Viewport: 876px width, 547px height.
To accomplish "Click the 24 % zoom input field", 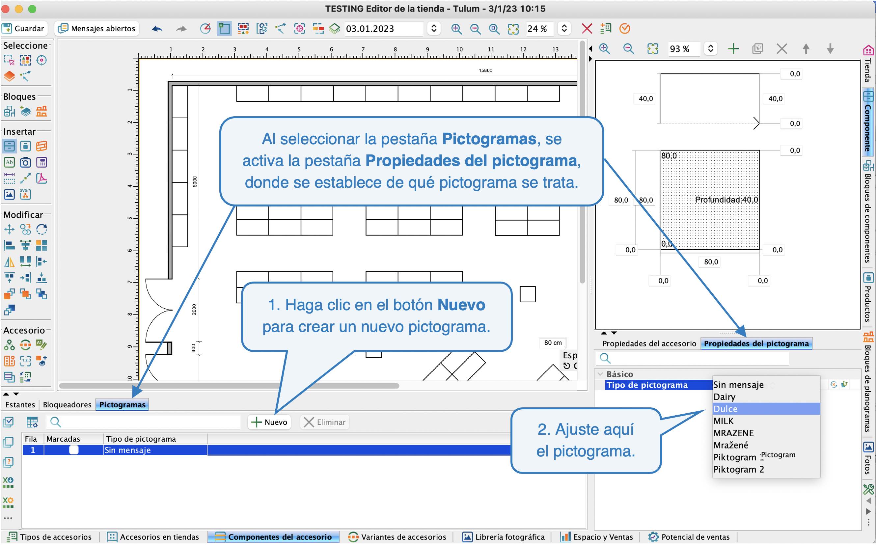I will point(539,29).
